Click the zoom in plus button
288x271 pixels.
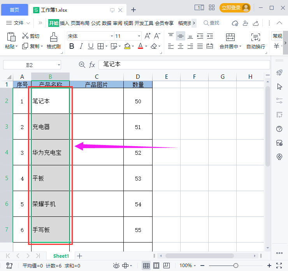(x=269, y=266)
